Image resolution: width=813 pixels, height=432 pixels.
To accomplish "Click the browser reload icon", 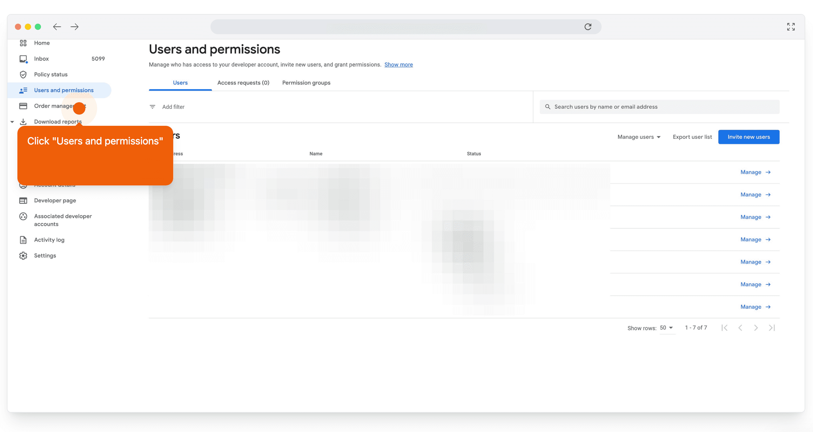I will pyautogui.click(x=588, y=27).
